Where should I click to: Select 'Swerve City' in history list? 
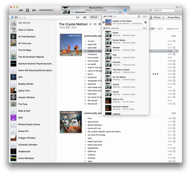pyautogui.click(x=126, y=101)
